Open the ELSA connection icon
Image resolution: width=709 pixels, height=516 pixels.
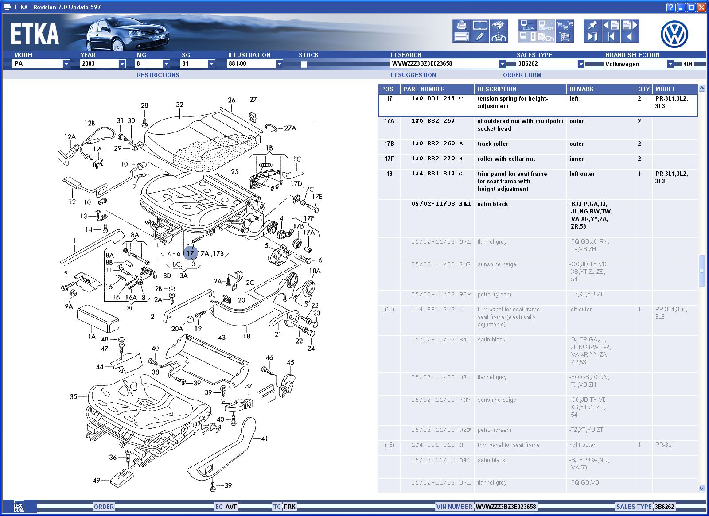click(527, 25)
